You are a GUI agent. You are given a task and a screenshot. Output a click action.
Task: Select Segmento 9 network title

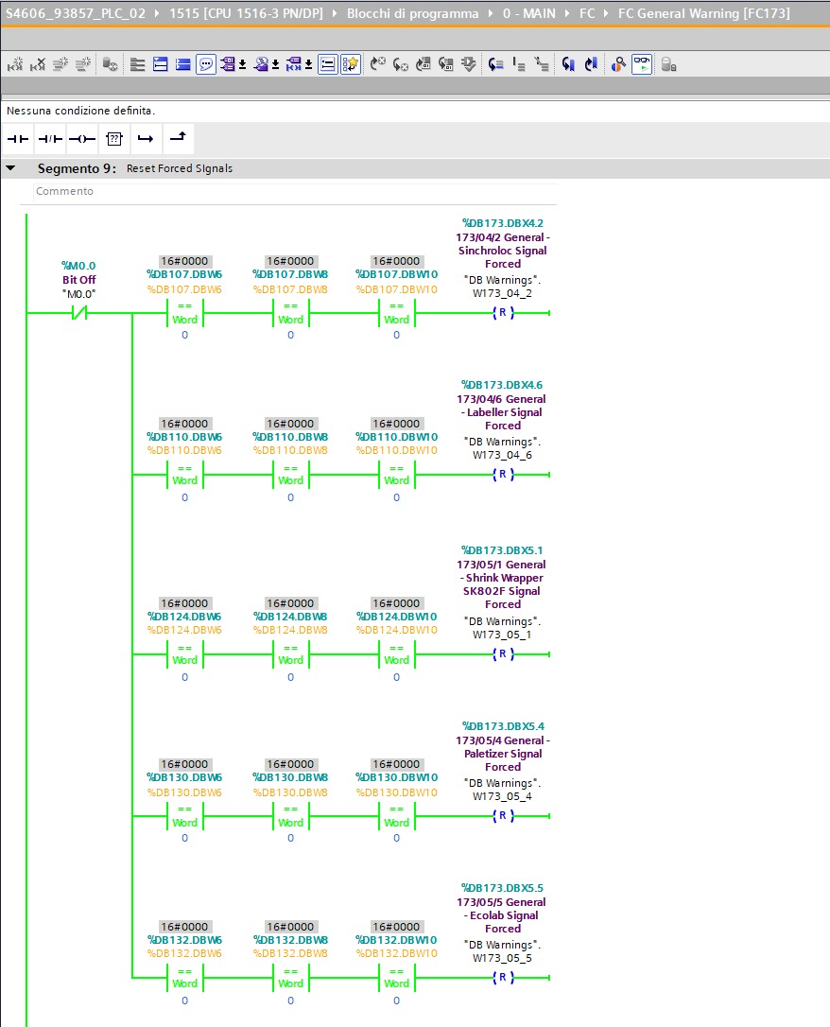click(77, 168)
